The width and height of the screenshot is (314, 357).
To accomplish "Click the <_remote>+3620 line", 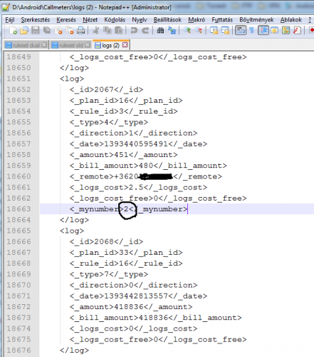I will (x=146, y=176).
